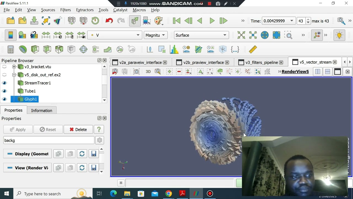This screenshot has height=199, width=353.
Task: Open the Surface representation dropdown
Action: coord(201,35)
